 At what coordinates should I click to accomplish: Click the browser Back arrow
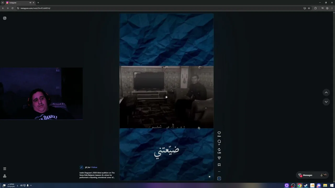pos(3,8)
